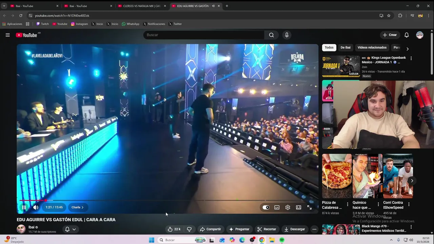Open the Ibai channel avatar

click(21, 229)
